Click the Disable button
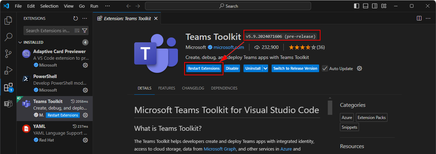436x154 pixels. pos(232,68)
